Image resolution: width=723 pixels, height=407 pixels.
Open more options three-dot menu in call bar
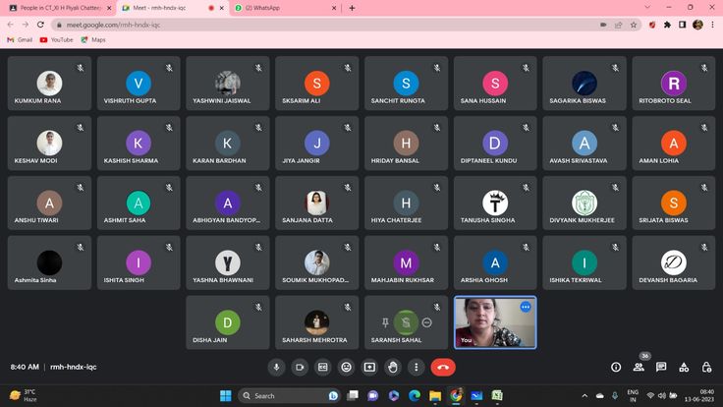coord(417,367)
